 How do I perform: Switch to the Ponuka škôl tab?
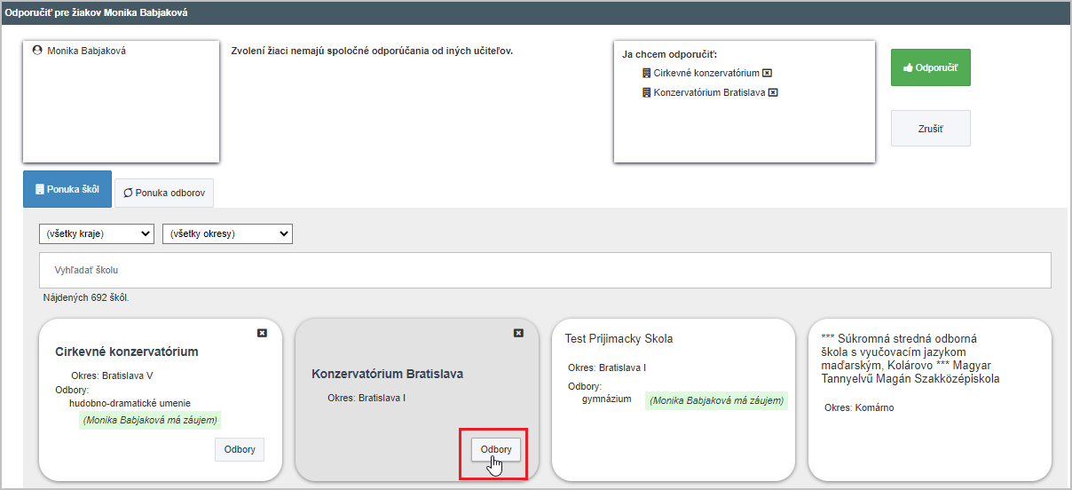pos(67,189)
